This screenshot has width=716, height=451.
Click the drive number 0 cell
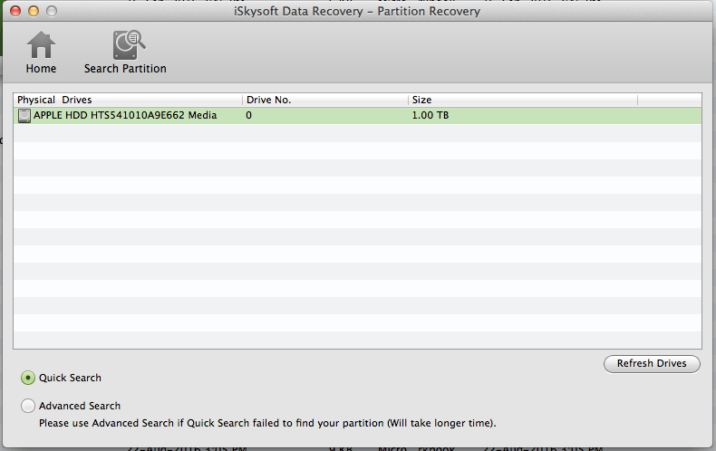point(249,115)
